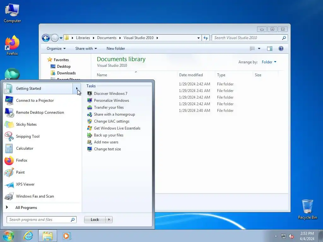This screenshot has height=242, width=323.
Task: Open Internet Explorer from the taskbar
Action: (x=28, y=236)
